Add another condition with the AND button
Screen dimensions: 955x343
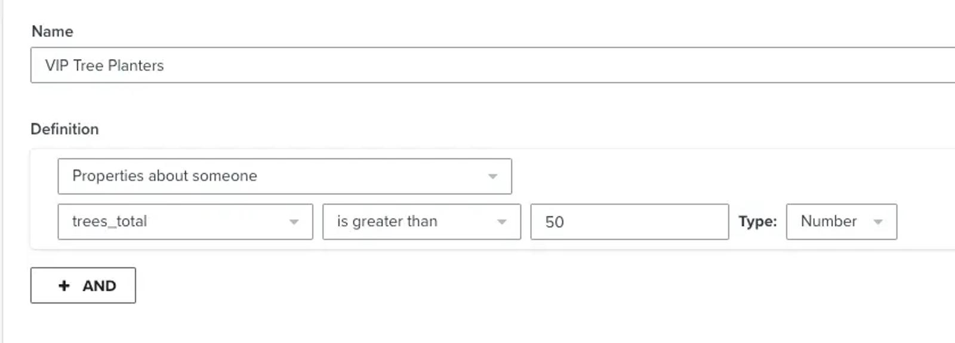point(83,285)
